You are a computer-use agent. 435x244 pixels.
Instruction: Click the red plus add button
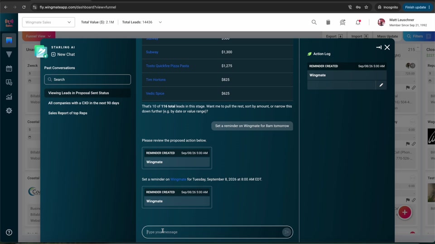[405, 212]
